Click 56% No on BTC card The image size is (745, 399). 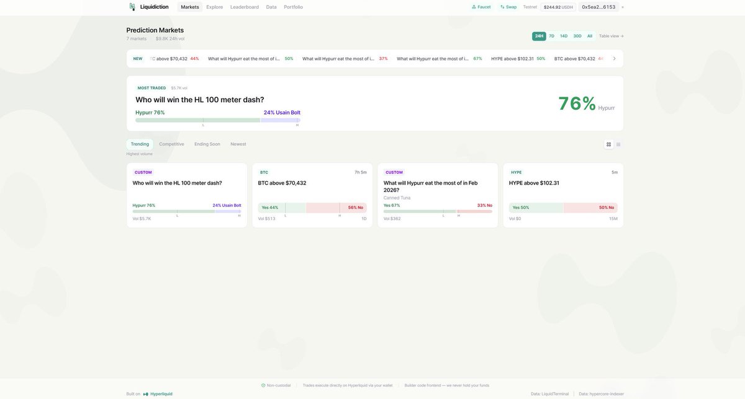pyautogui.click(x=336, y=208)
